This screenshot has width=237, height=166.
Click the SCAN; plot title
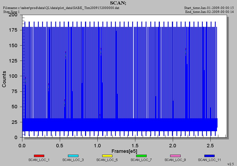coord(118,3)
